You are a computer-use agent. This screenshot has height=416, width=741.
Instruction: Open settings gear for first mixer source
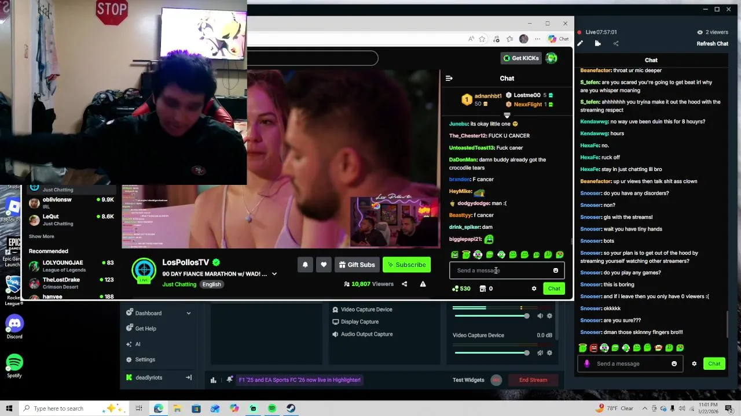click(x=549, y=315)
